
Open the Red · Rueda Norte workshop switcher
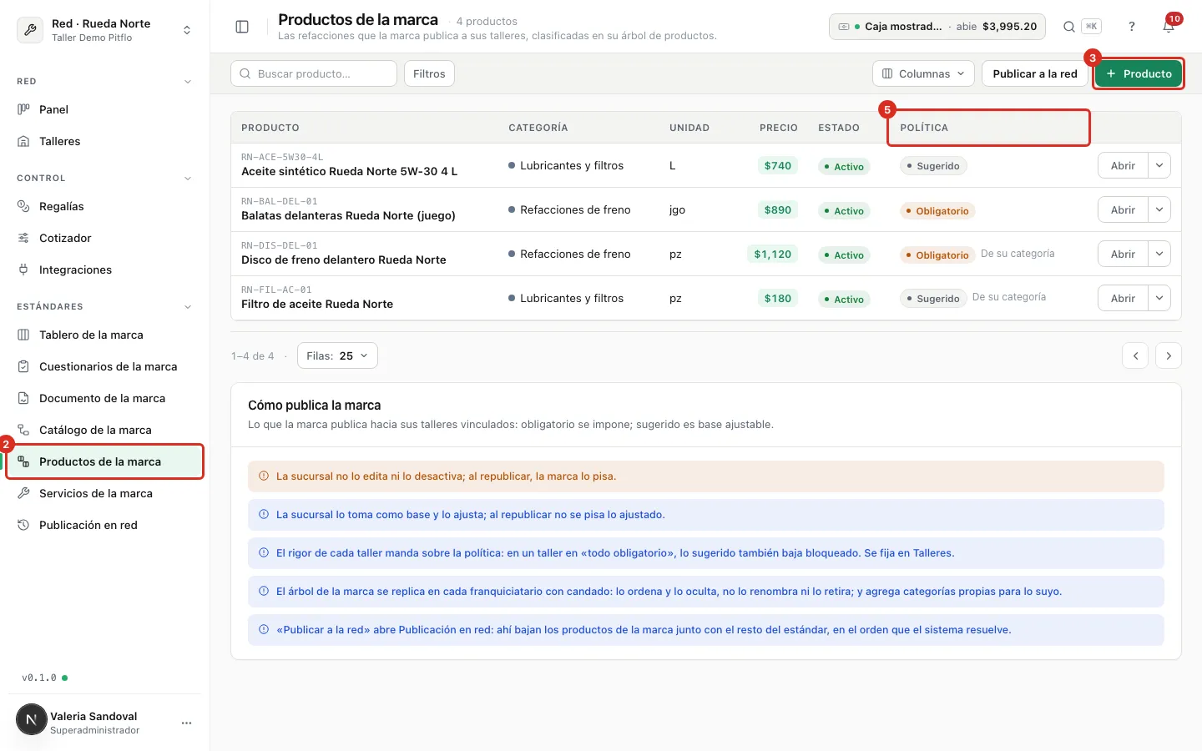104,30
